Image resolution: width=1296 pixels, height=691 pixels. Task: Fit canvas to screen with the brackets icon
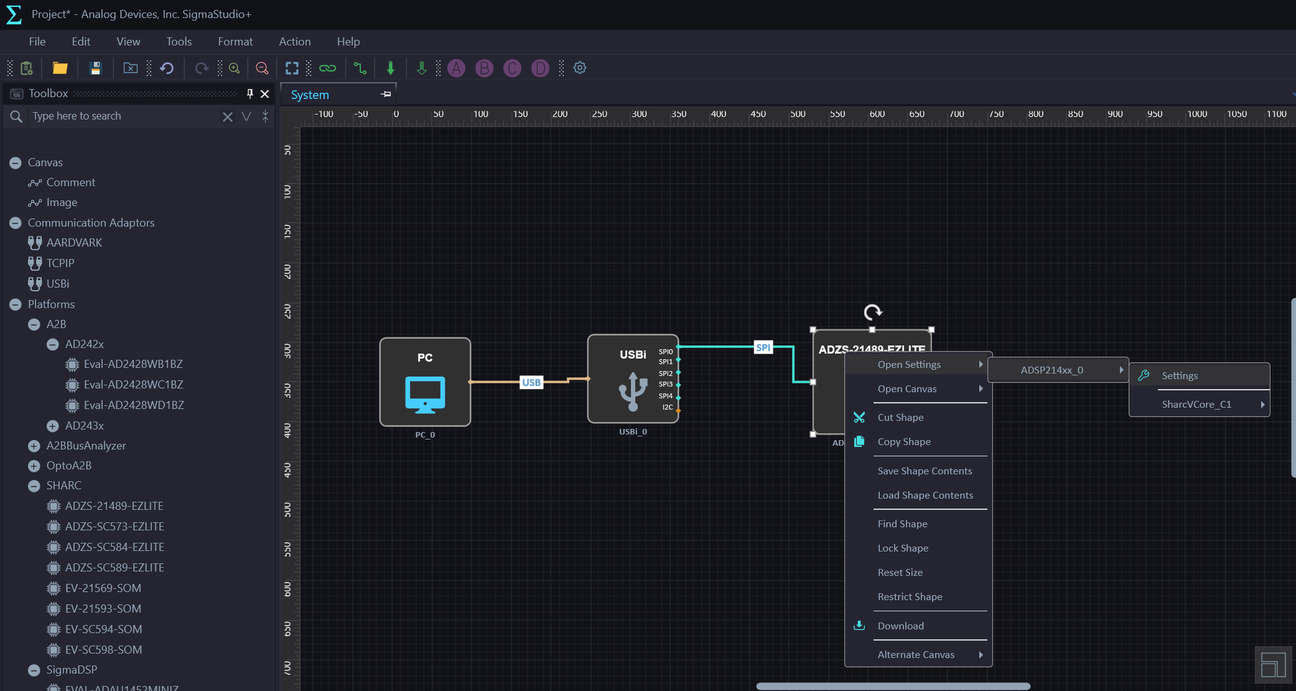pos(292,68)
